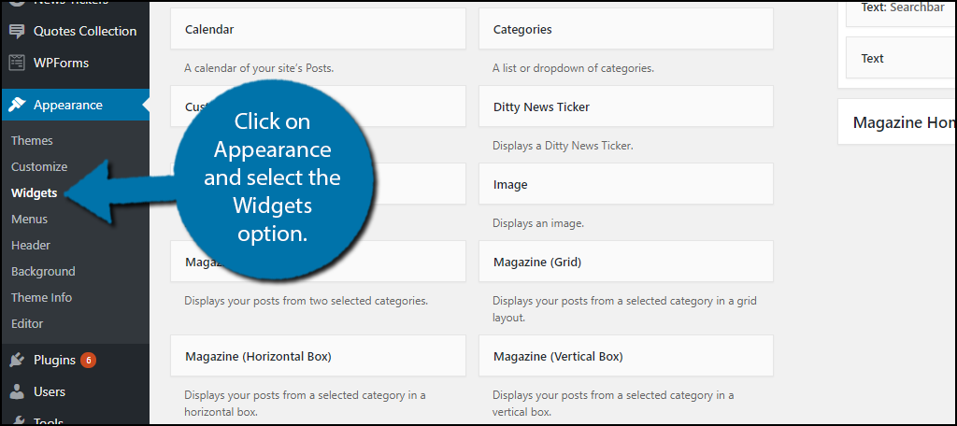Click the WPForms sidebar icon
This screenshot has width=957, height=426.
(x=17, y=64)
